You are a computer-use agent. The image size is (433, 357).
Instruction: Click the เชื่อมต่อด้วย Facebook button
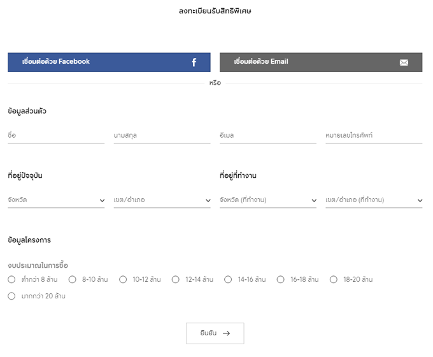109,62
